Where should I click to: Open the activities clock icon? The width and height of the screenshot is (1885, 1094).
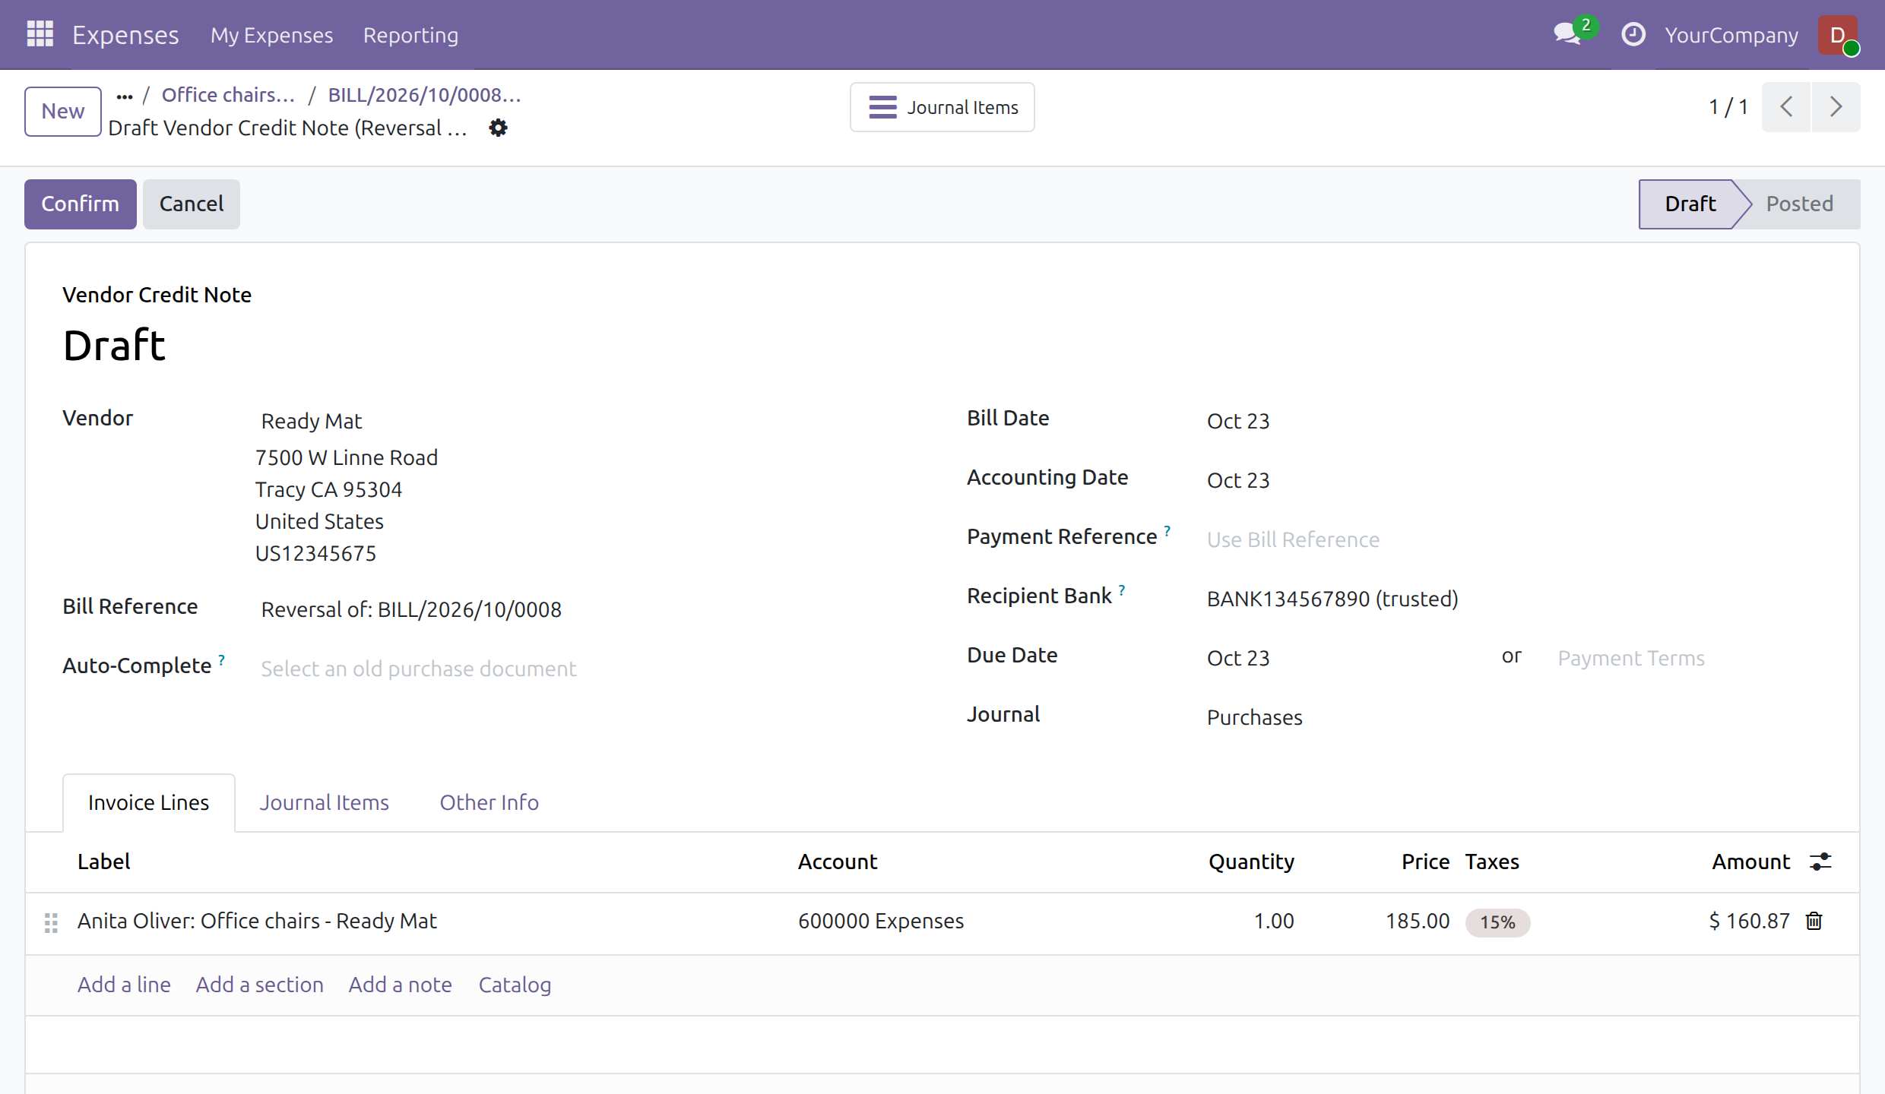click(x=1633, y=34)
